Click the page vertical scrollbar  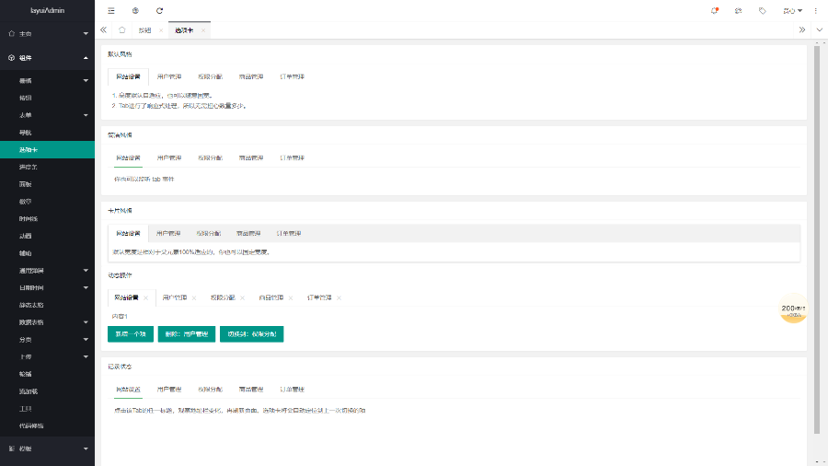pyautogui.click(x=816, y=240)
